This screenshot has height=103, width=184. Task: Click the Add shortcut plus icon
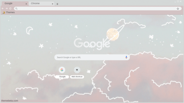coord(77,70)
